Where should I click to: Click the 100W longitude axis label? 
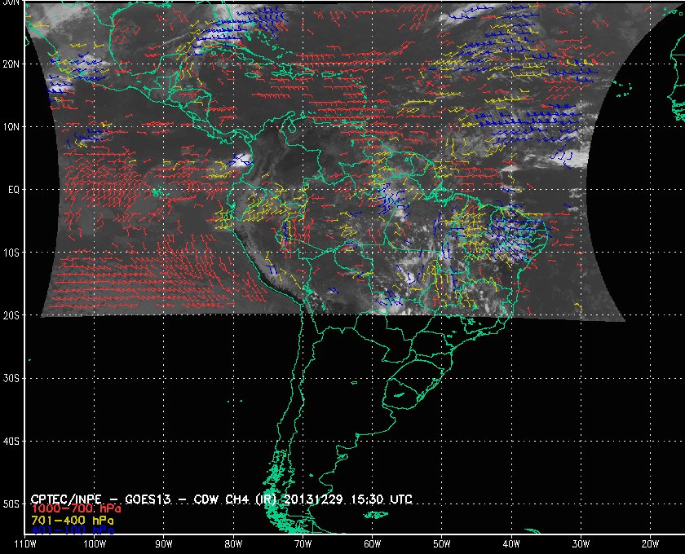(x=95, y=543)
